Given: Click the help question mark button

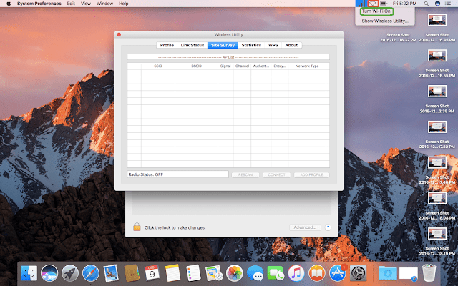Looking at the screenshot, I should click(328, 227).
